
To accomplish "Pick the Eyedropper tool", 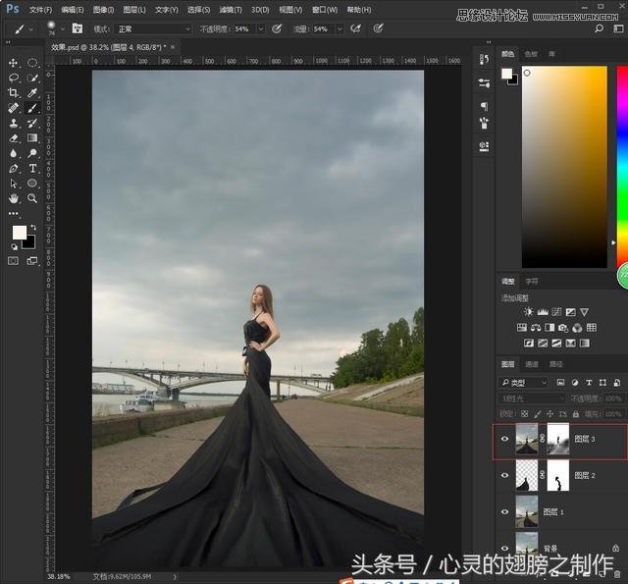I will 32,92.
